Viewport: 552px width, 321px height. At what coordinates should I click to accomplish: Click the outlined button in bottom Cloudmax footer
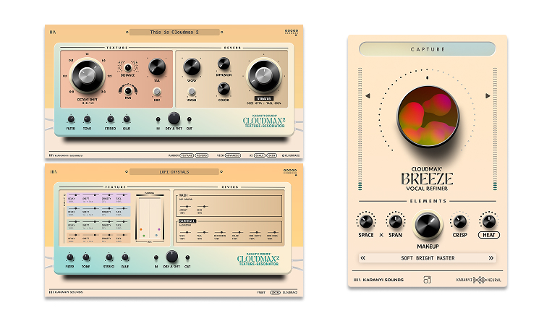pyautogui.click(x=275, y=293)
